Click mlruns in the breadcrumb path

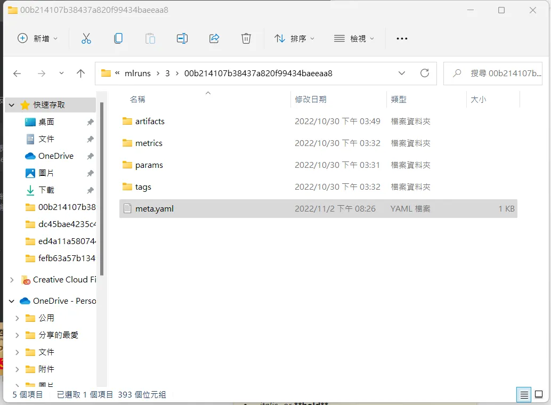[137, 74]
